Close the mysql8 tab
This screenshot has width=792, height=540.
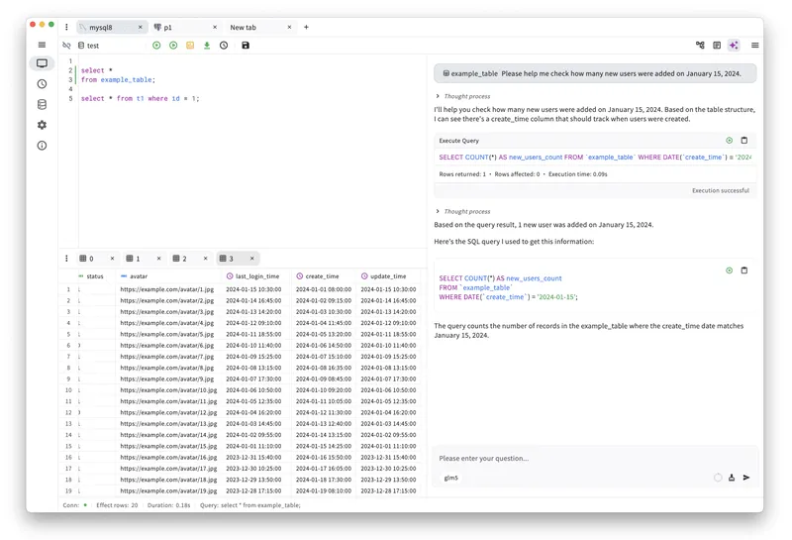141,28
